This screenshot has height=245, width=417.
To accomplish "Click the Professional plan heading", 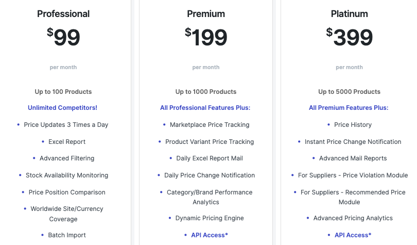I will pyautogui.click(x=63, y=14).
